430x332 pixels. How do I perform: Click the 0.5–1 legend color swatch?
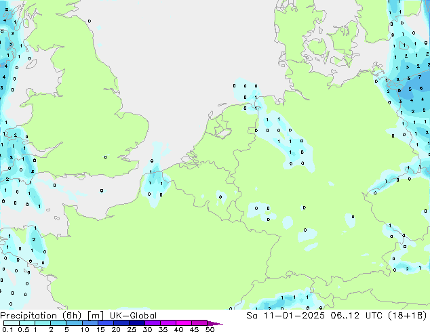point(27,323)
